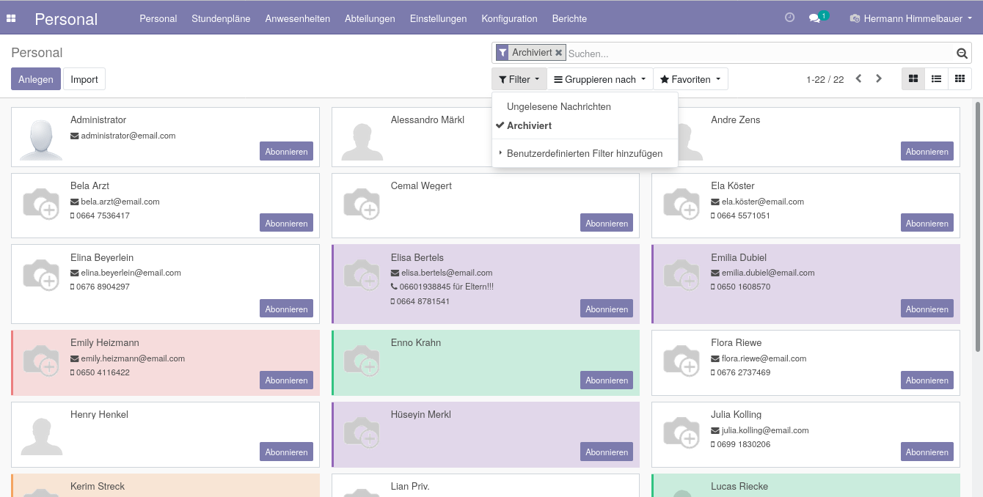This screenshot has width=983, height=497.
Task: Open the apps grid menu icon
Action: click(x=11, y=18)
